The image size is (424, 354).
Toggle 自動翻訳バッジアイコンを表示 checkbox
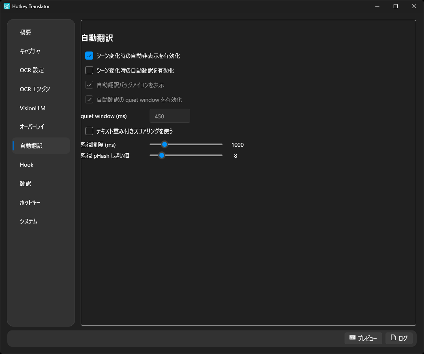pos(89,85)
